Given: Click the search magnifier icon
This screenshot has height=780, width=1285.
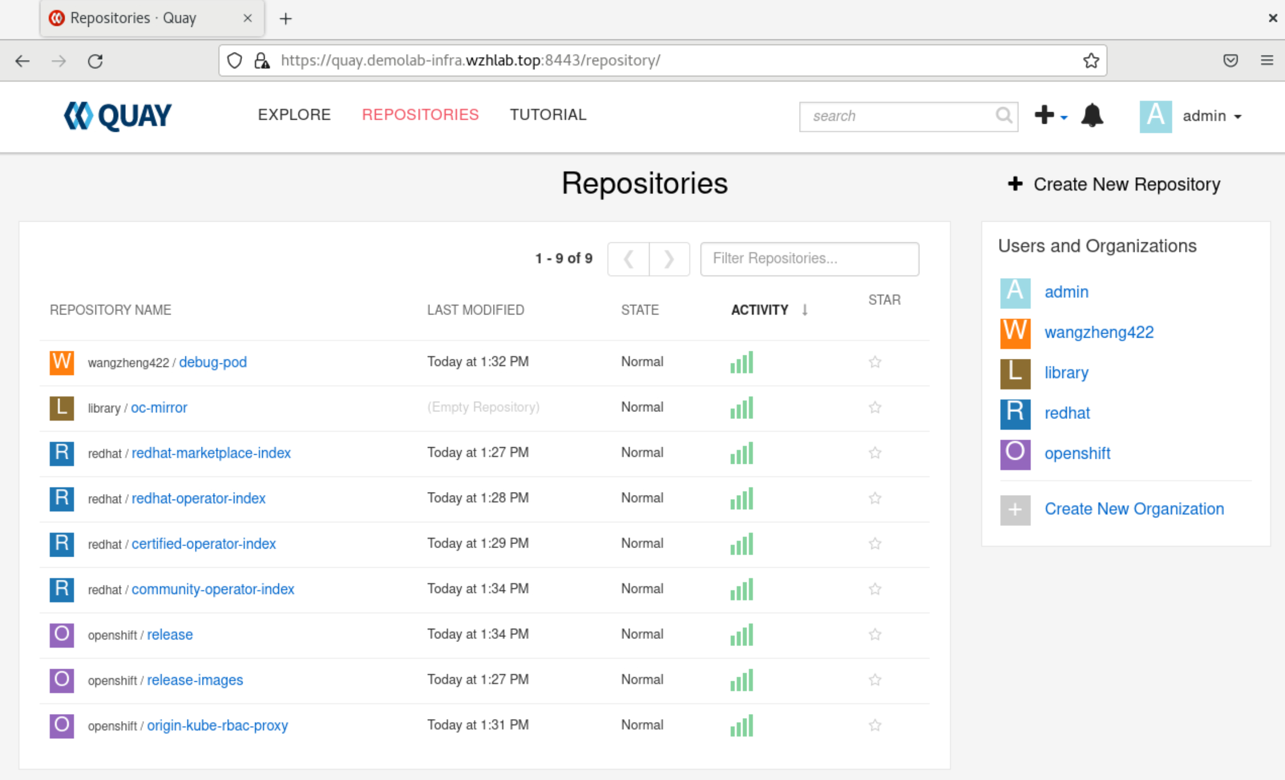Looking at the screenshot, I should [x=1003, y=115].
